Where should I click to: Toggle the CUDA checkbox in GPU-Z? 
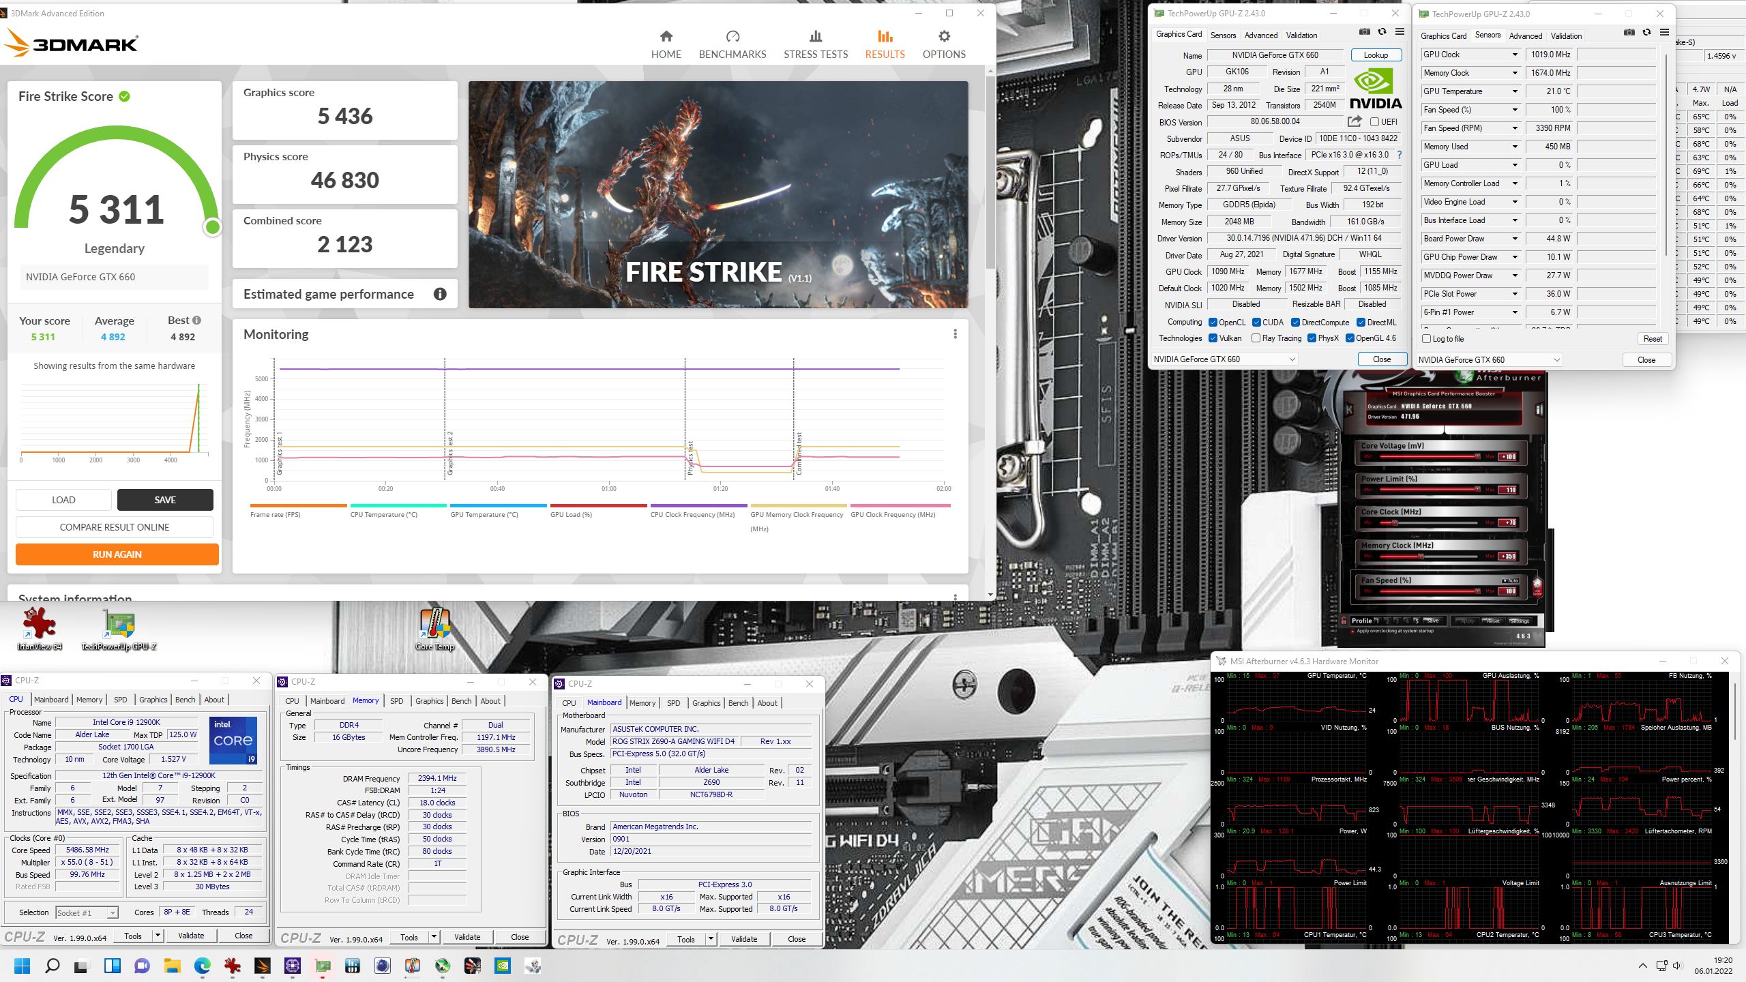[1256, 323]
